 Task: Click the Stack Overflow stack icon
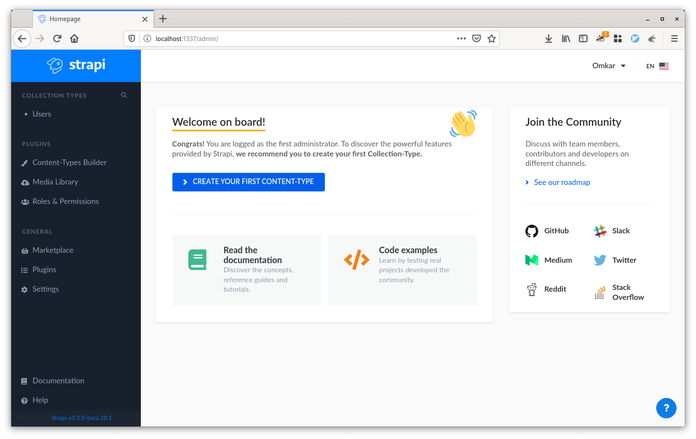[x=600, y=293]
